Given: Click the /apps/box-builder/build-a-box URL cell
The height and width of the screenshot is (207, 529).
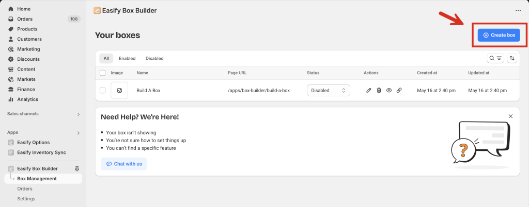Looking at the screenshot, I should point(259,91).
